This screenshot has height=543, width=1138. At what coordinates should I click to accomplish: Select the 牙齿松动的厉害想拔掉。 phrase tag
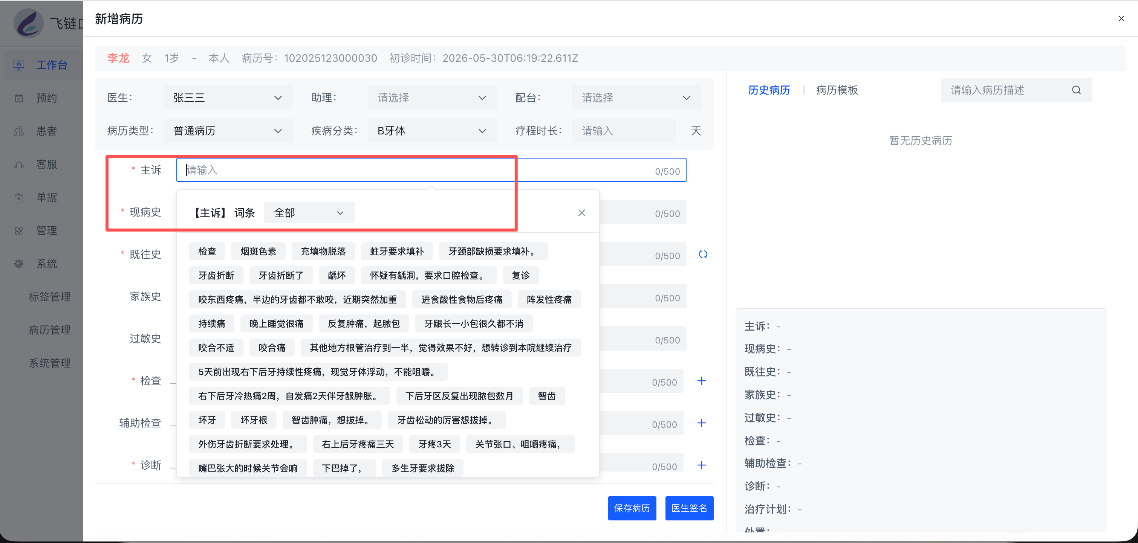tap(447, 420)
